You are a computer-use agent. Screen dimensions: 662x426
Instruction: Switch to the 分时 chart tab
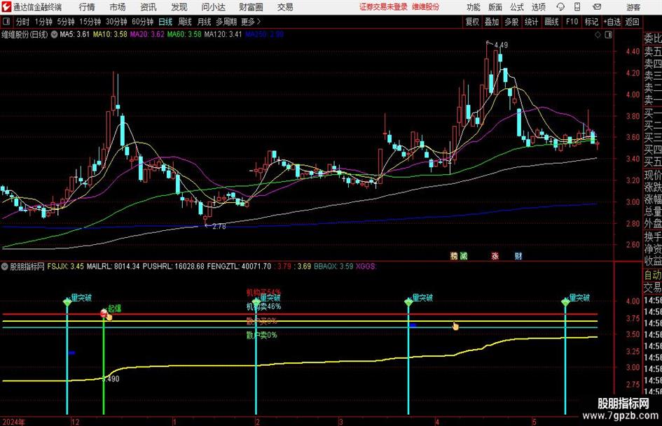coord(22,22)
